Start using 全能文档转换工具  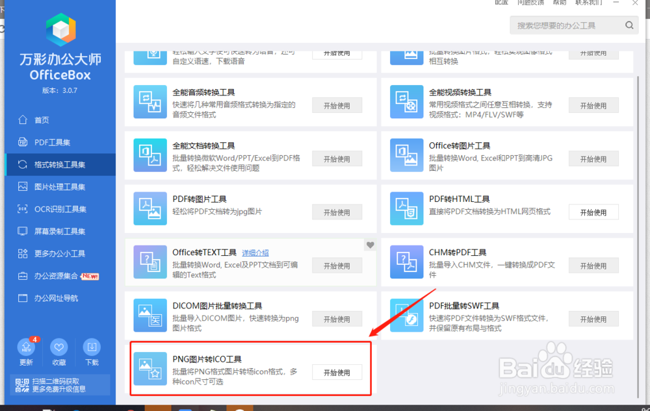click(x=337, y=159)
